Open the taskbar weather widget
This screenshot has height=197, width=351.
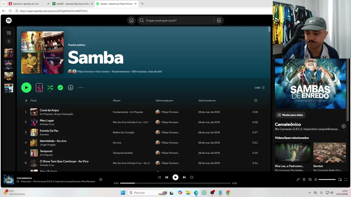coord(14,193)
